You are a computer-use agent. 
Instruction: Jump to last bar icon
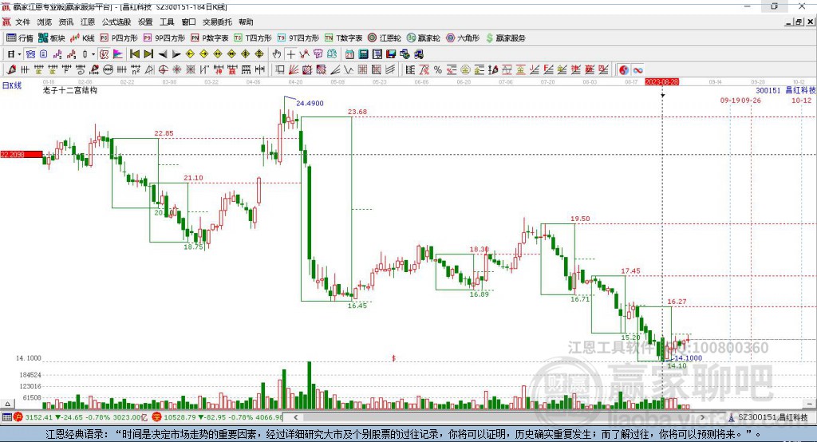[148, 53]
